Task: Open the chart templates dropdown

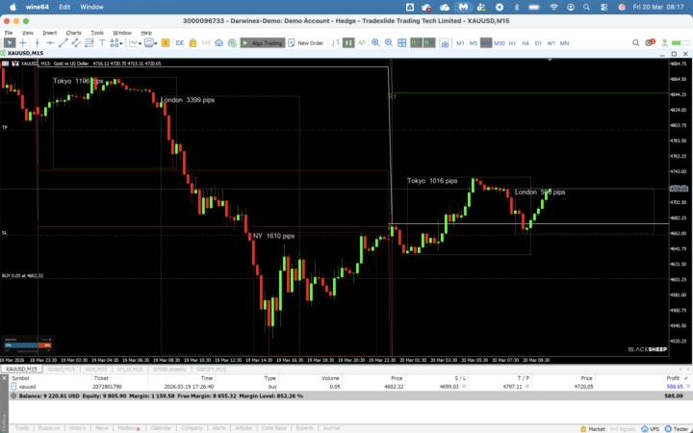Action: pyautogui.click(x=151, y=43)
